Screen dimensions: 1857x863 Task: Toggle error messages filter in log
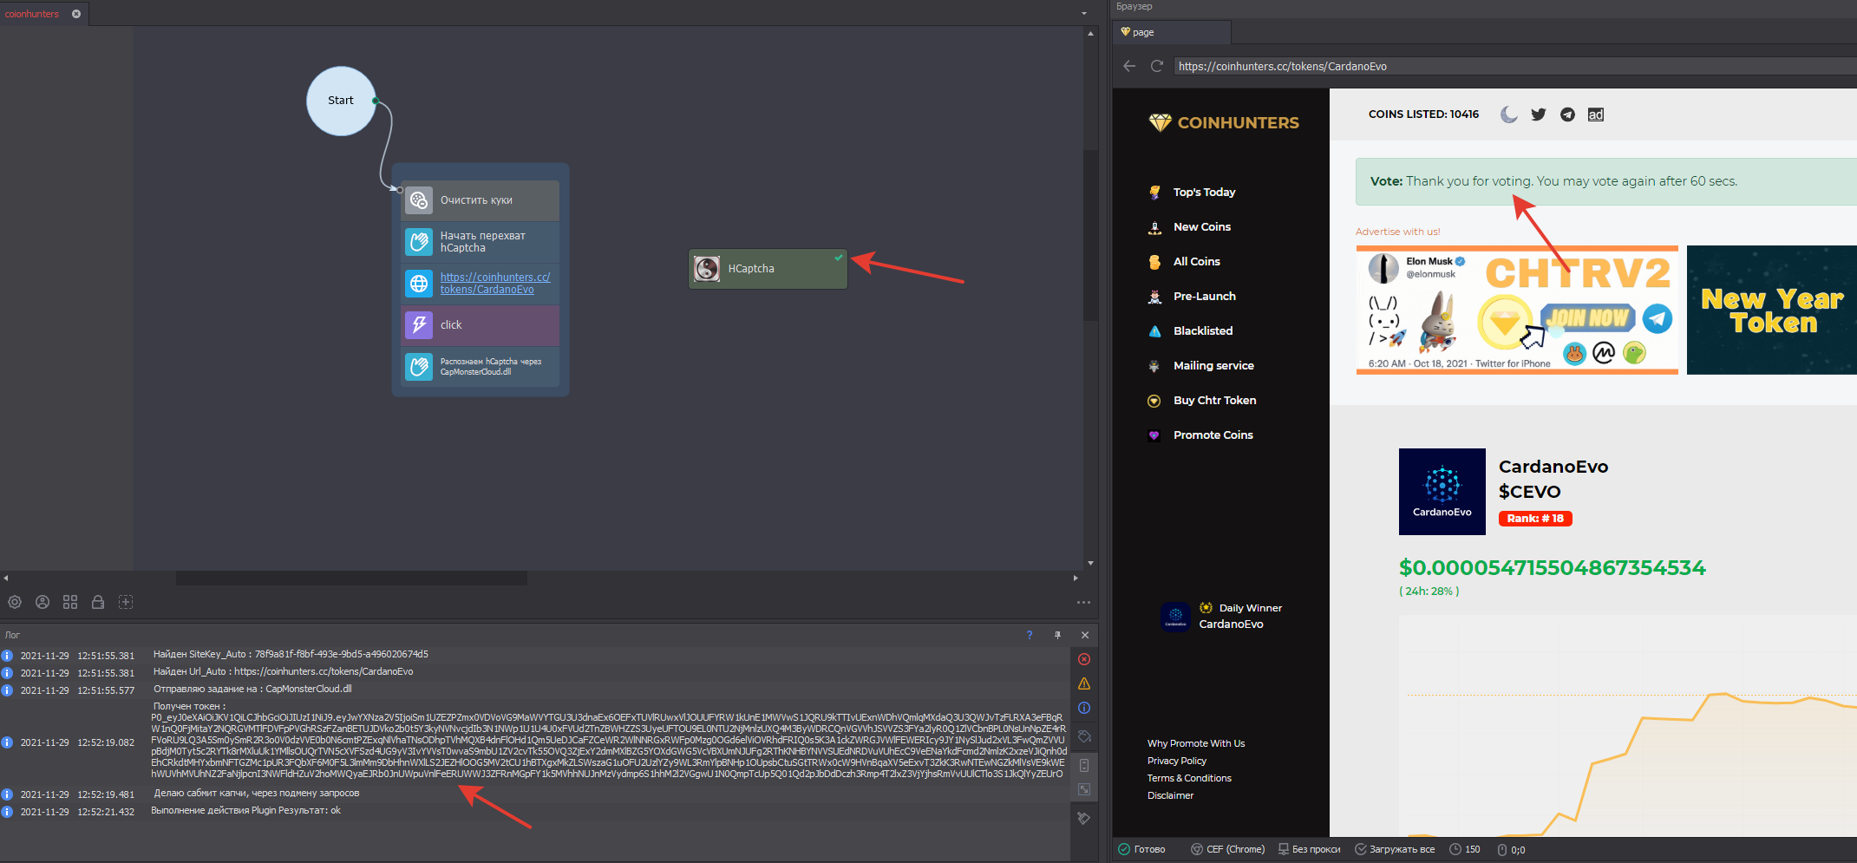1084,659
